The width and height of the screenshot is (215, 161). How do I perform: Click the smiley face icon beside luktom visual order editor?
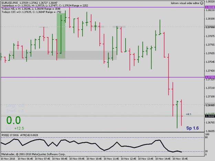point(202,3)
